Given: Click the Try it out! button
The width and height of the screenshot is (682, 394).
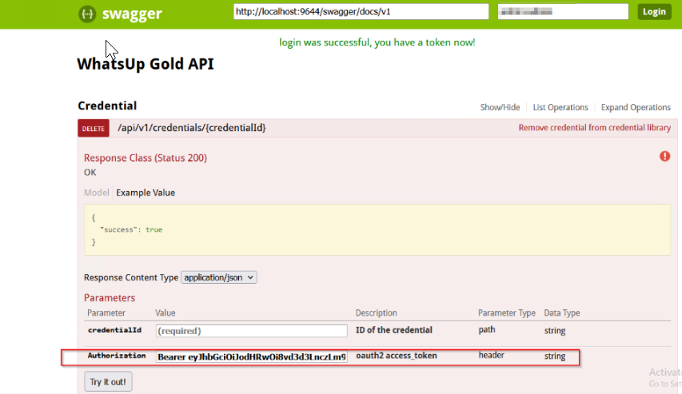Looking at the screenshot, I should 108,382.
